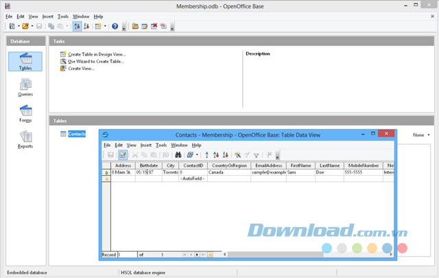
Task: Open Insert menu in Table Data View
Action: (x=146, y=145)
